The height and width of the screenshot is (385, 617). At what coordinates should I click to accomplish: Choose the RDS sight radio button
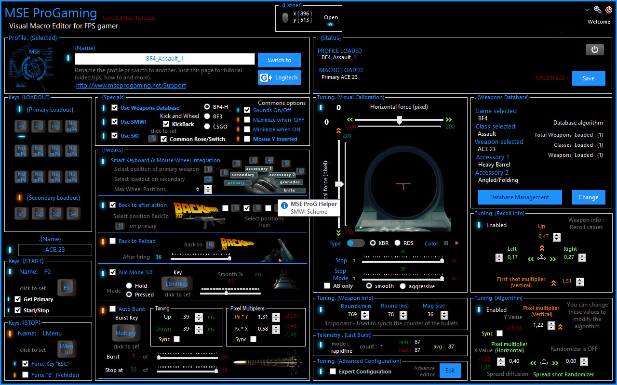tap(398, 243)
